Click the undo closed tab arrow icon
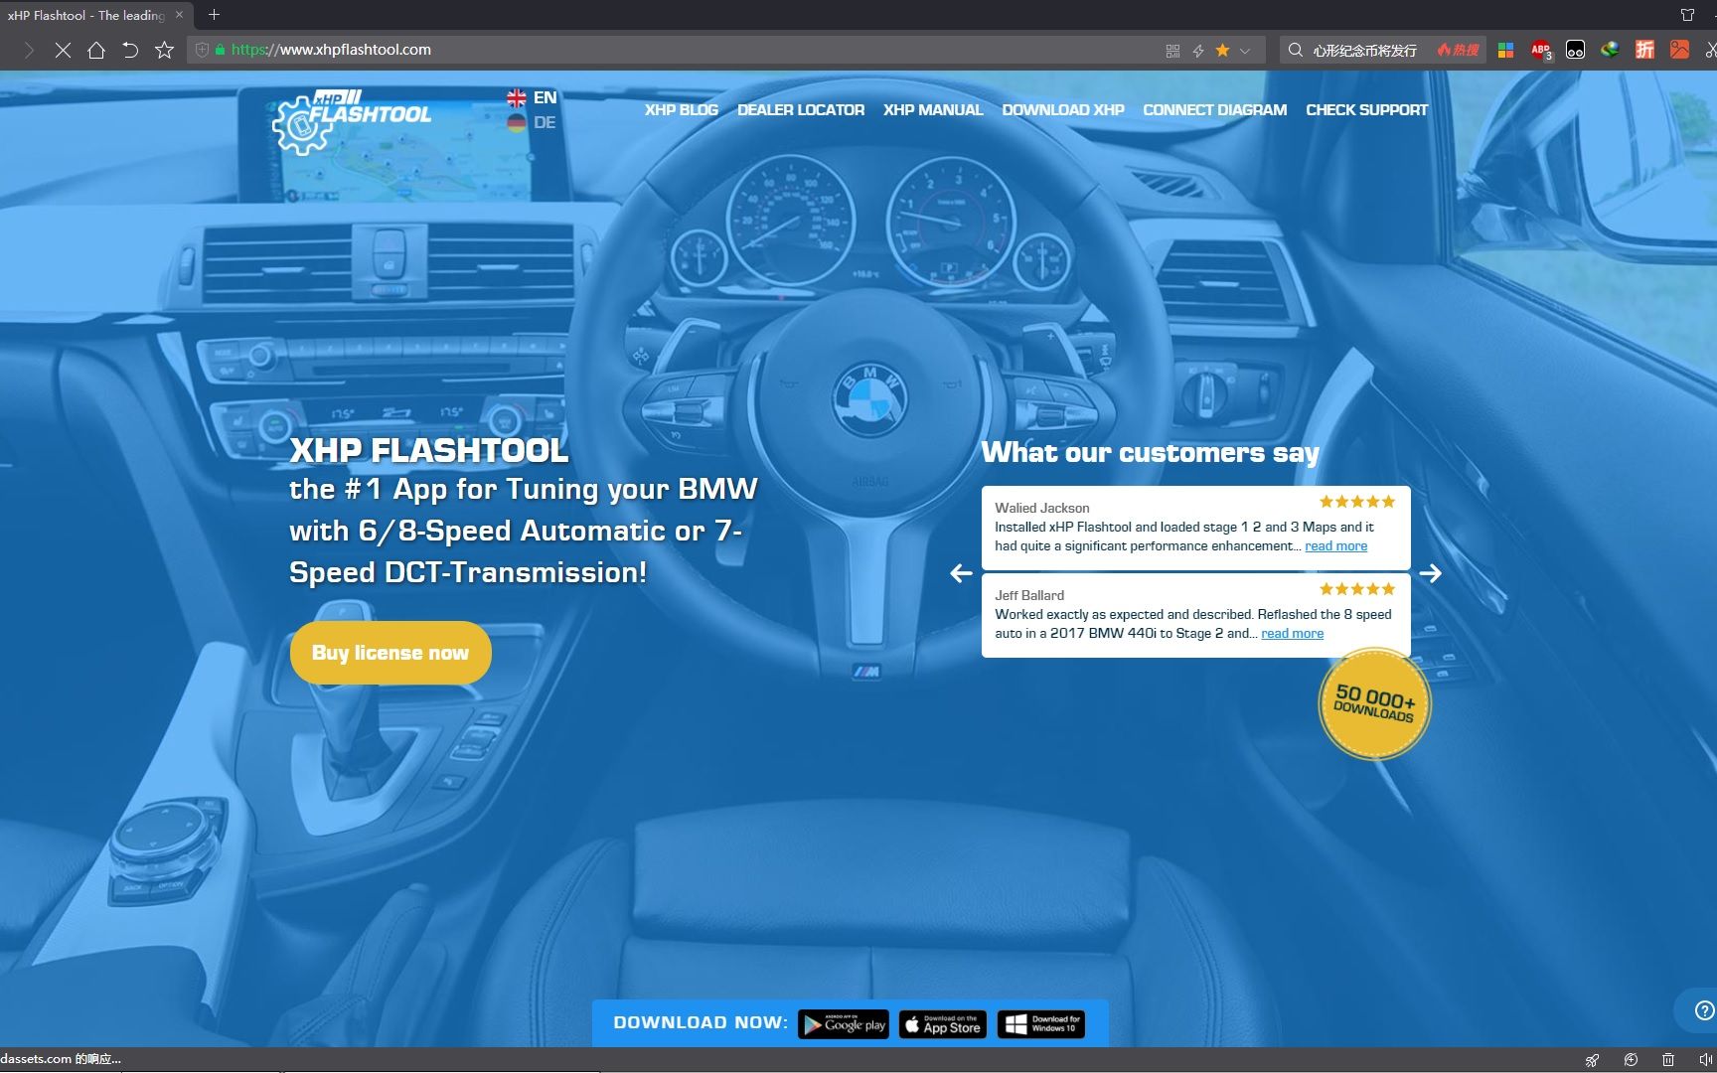Screen dimensions: 1717x1073 [x=130, y=50]
